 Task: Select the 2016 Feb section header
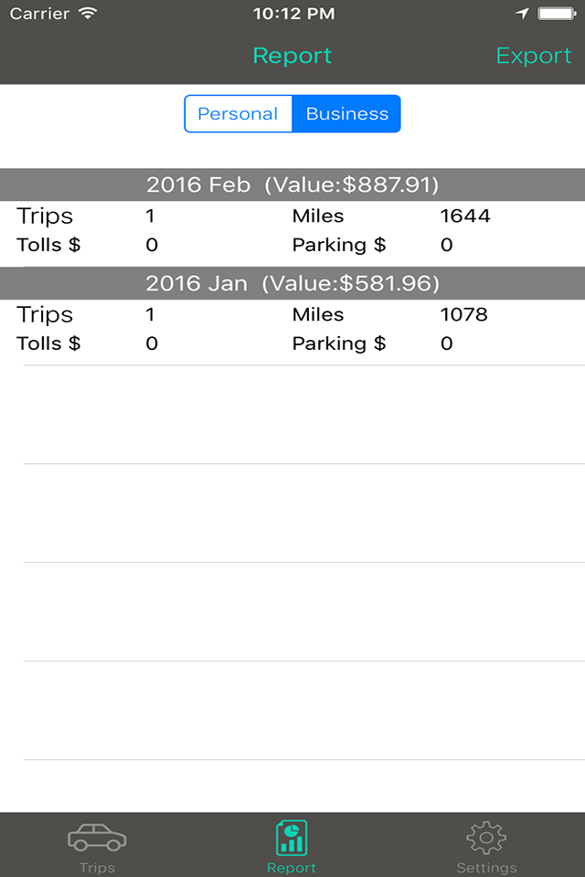pos(292,185)
